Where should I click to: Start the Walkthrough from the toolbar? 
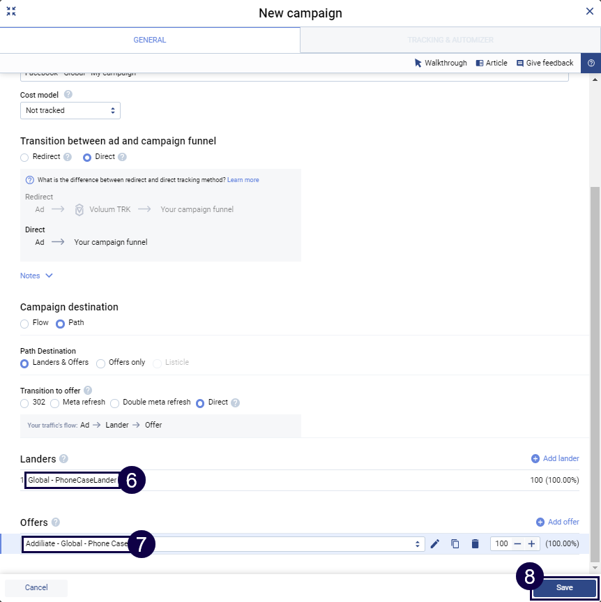pyautogui.click(x=441, y=63)
